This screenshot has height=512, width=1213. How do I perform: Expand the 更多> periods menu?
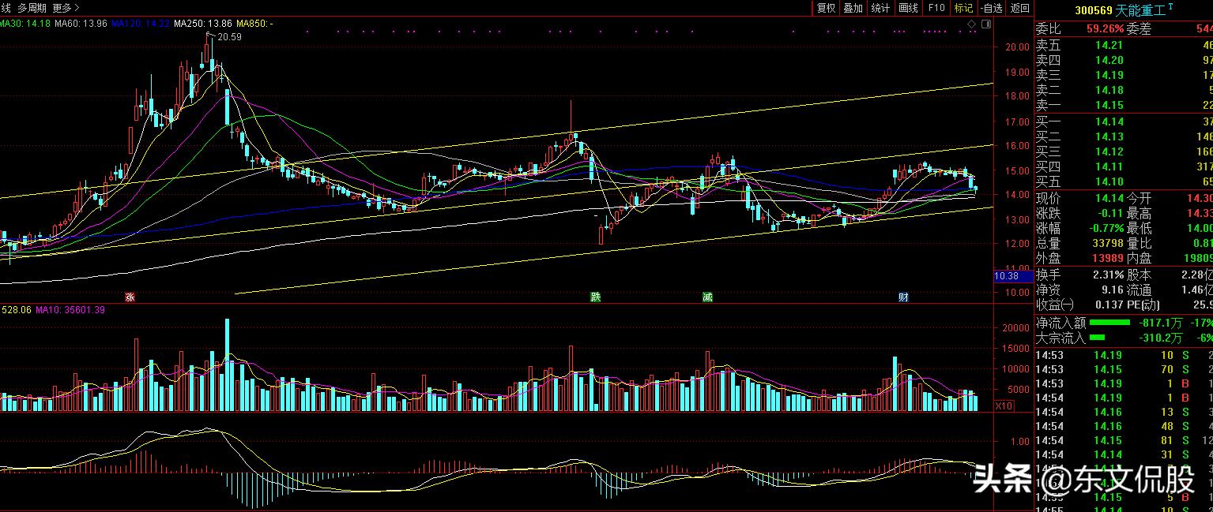[x=66, y=8]
